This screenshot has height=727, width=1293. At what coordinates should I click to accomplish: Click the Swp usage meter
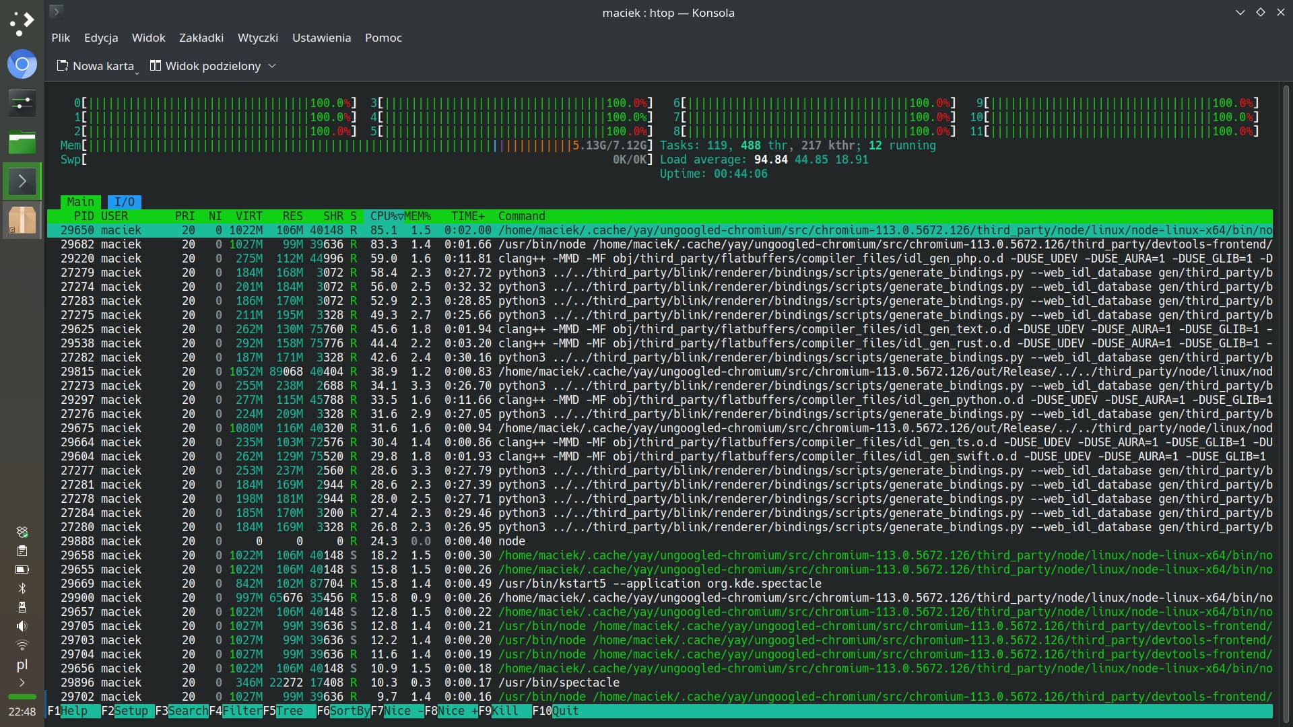tap(357, 160)
